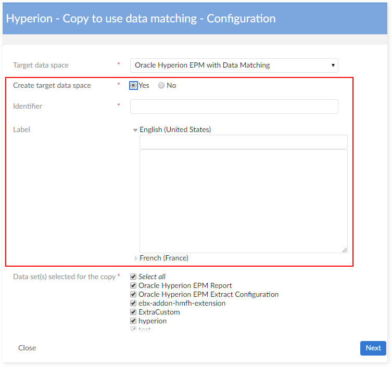Uncheck Oracle Hyperion EPM Extract Configuration

pyautogui.click(x=133, y=295)
